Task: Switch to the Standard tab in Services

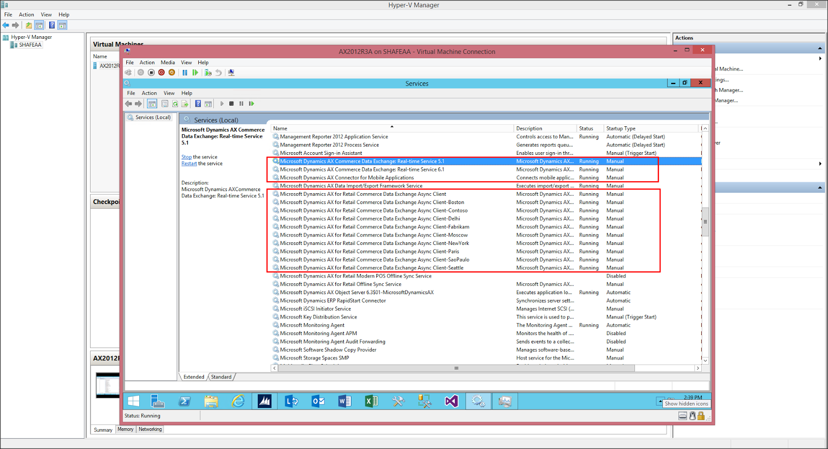Action: (x=221, y=377)
